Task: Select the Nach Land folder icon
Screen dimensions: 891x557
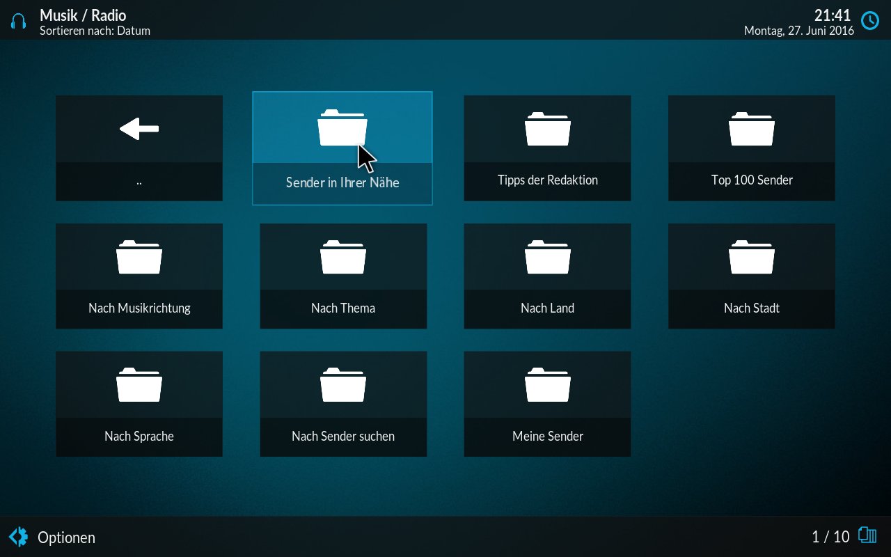Action: (547, 257)
